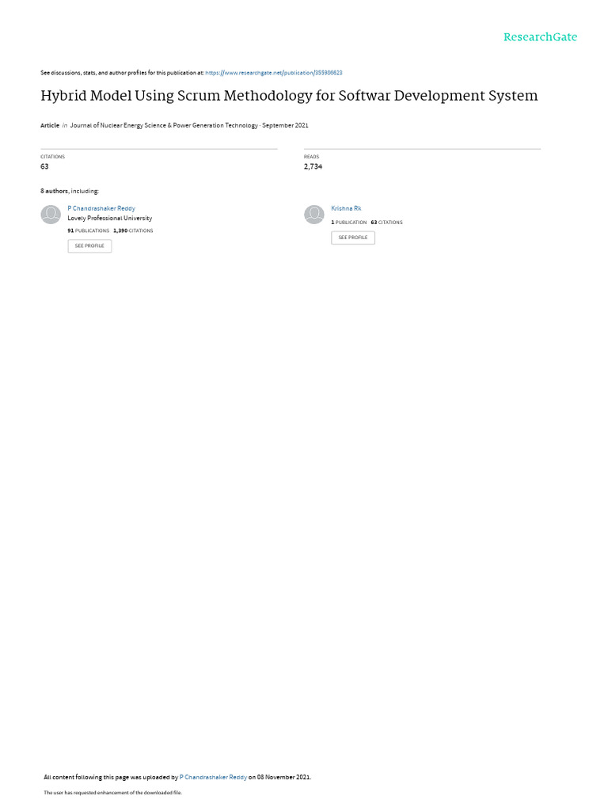Click the 2,734 reads count
608x811 pixels.
point(313,166)
